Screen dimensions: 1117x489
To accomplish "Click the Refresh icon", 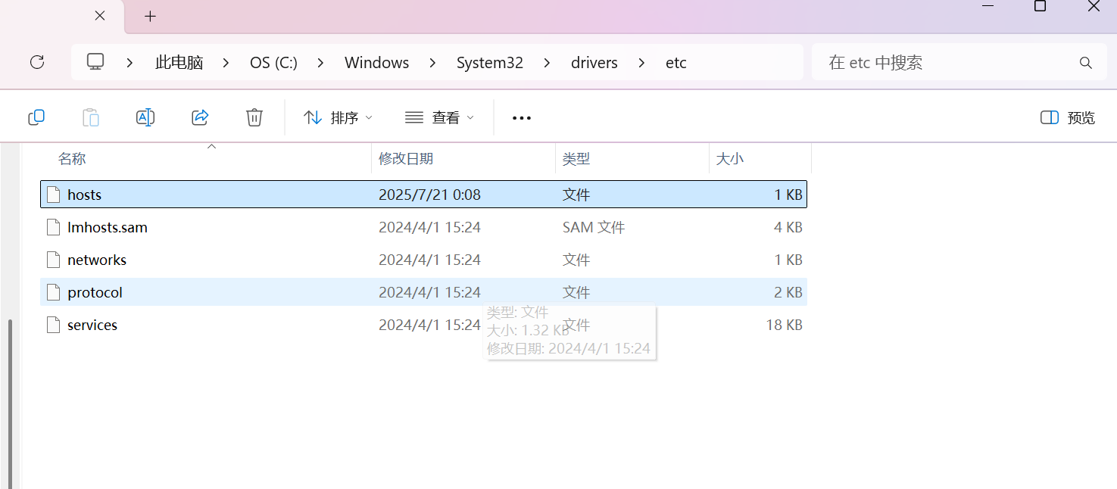I will point(36,62).
